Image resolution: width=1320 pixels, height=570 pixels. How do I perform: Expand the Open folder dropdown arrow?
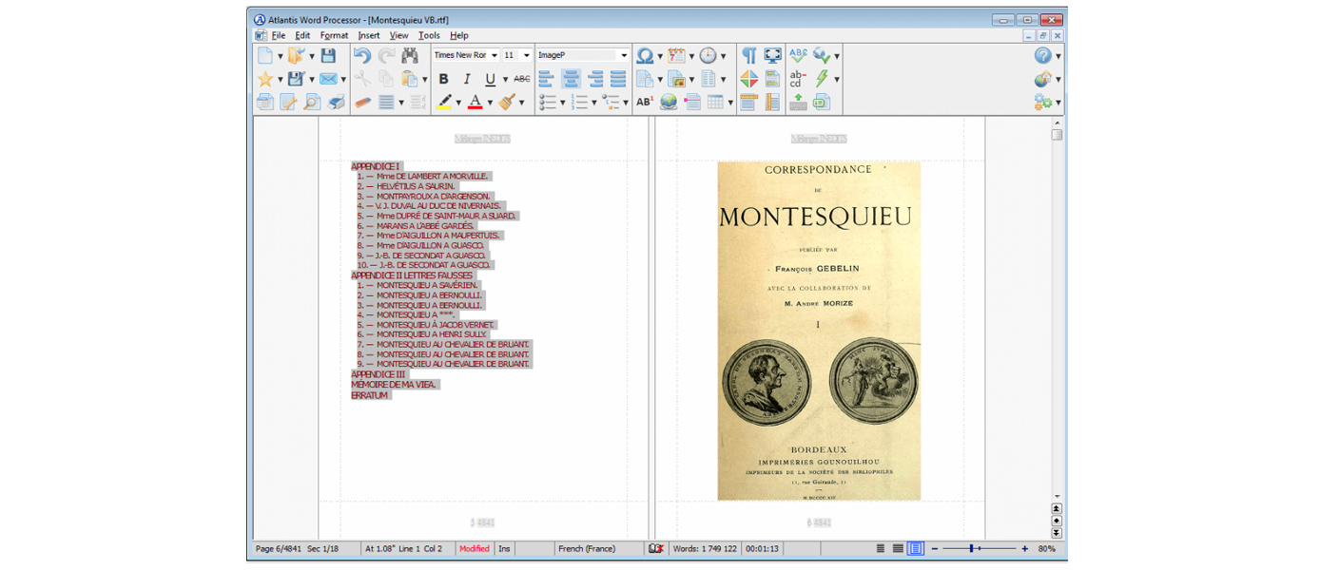[311, 57]
